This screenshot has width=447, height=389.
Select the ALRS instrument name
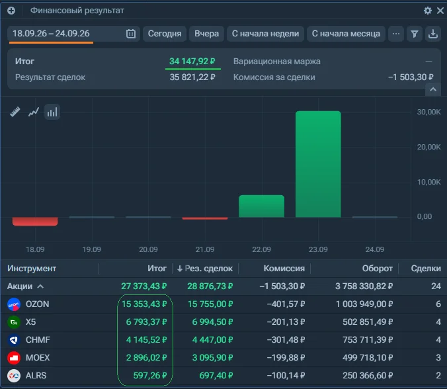click(36, 376)
